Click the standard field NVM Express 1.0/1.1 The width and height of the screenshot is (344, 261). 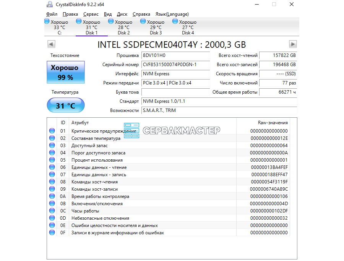pyautogui.click(x=219, y=101)
